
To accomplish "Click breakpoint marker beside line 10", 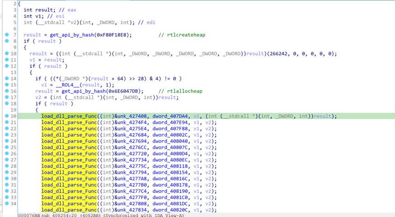I will [7, 54].
